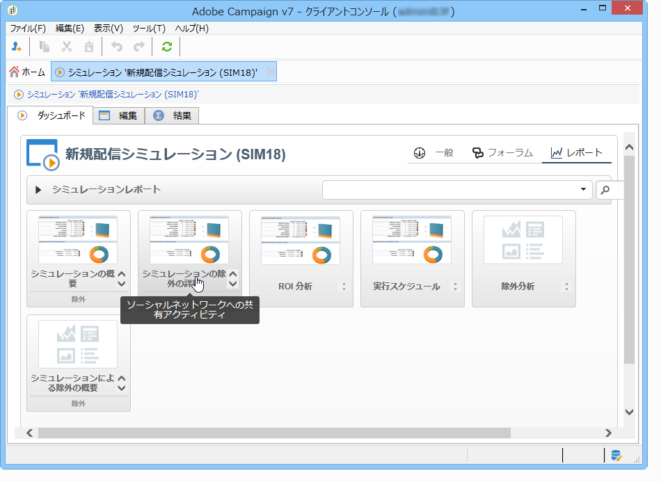Click the horizontal scrollbar thumb
Image resolution: width=661 pixels, height=482 pixels.
274,433
